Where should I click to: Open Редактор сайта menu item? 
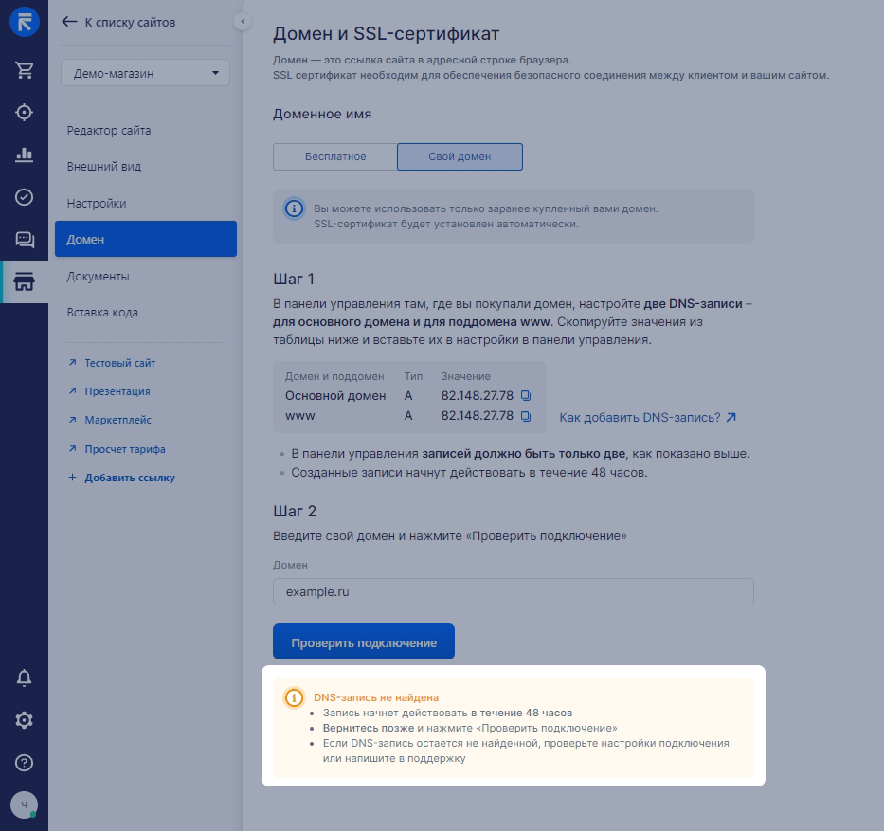coord(109,130)
